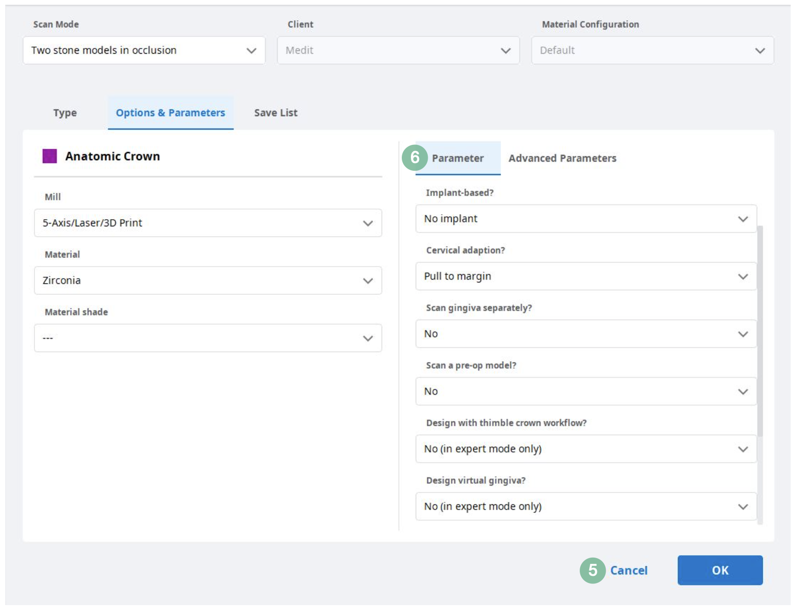Open Design virtual gingiva dropdown

coord(585,506)
